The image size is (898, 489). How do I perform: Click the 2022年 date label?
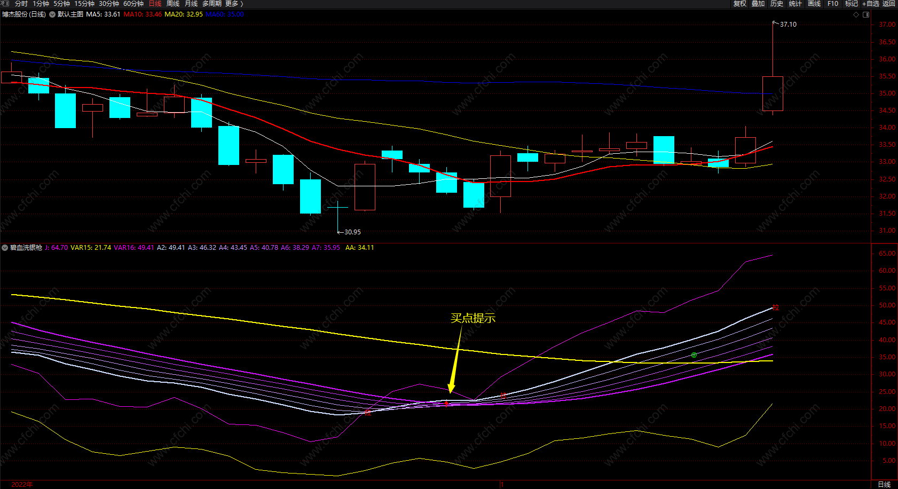(22, 485)
